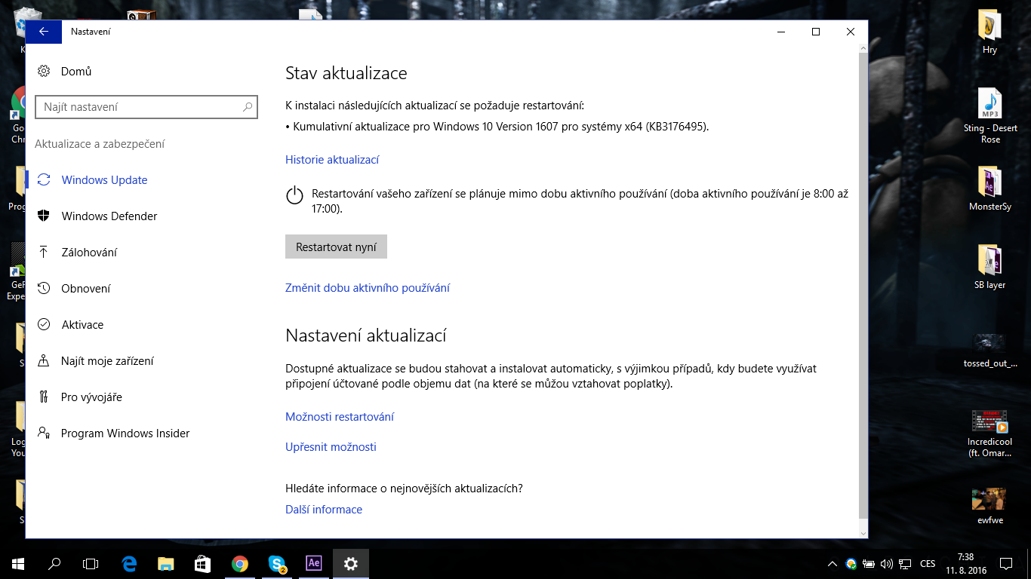This screenshot has width=1031, height=579.
Task: Open Program Windows Insider page
Action: (125, 433)
